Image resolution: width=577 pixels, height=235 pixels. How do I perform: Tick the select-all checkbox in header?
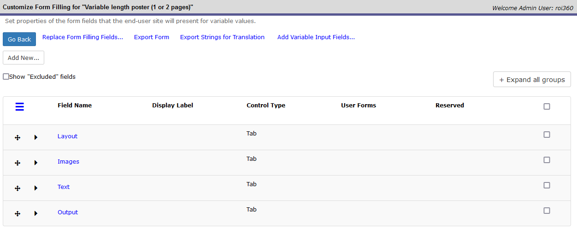[547, 106]
